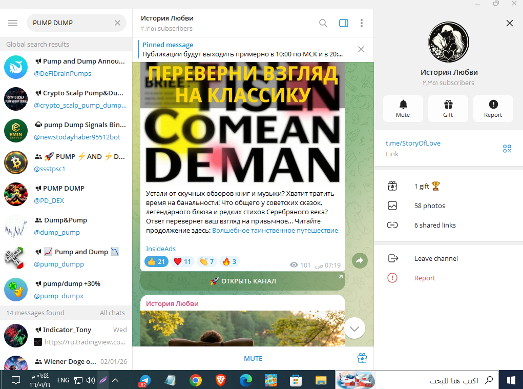Forward the post using share arrow

pyautogui.click(x=360, y=260)
